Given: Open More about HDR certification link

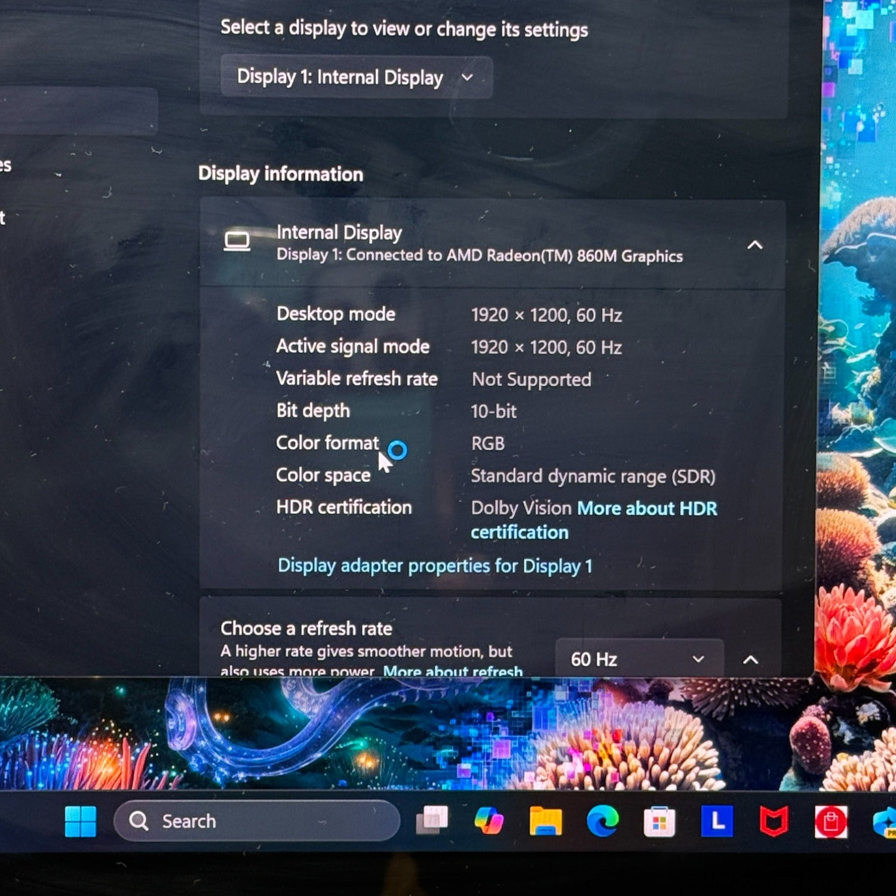Looking at the screenshot, I should coord(646,508).
